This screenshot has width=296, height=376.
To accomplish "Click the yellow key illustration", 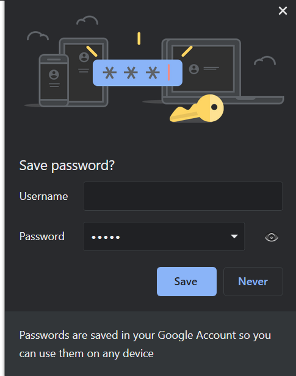I will tap(197, 108).
